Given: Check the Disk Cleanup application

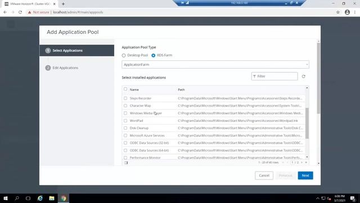Looking at the screenshot, I should pos(125,128).
